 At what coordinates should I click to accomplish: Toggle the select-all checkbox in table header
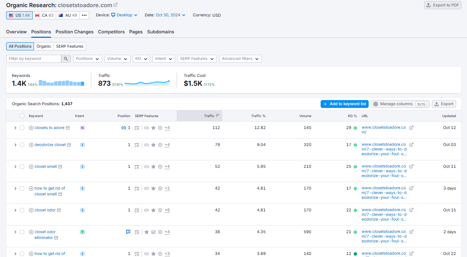[x=22, y=116]
